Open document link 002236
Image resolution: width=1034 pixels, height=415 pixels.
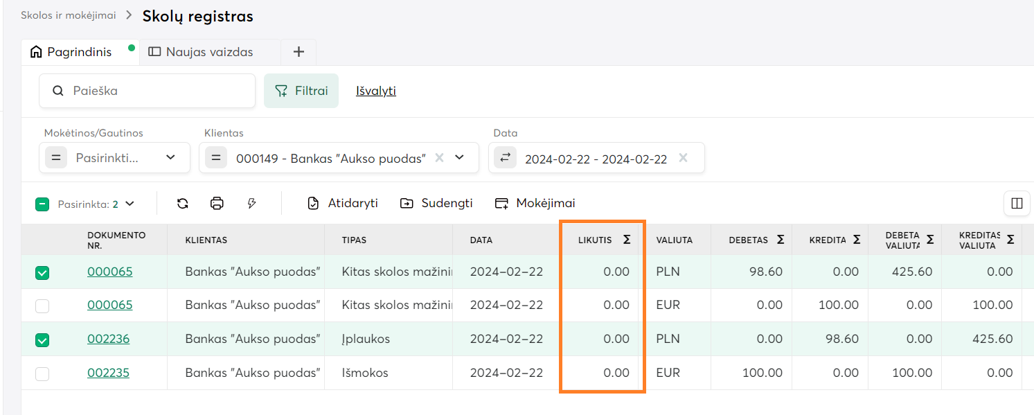click(x=108, y=339)
